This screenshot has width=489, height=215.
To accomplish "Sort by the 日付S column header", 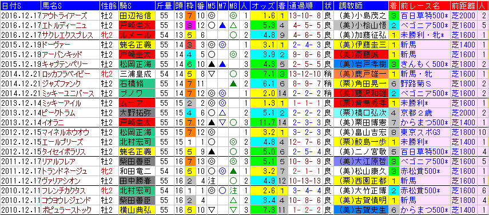I will [x=20, y=6].
